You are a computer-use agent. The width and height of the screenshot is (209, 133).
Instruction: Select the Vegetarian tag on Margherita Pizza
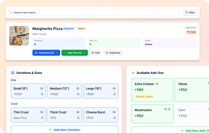point(69,29)
